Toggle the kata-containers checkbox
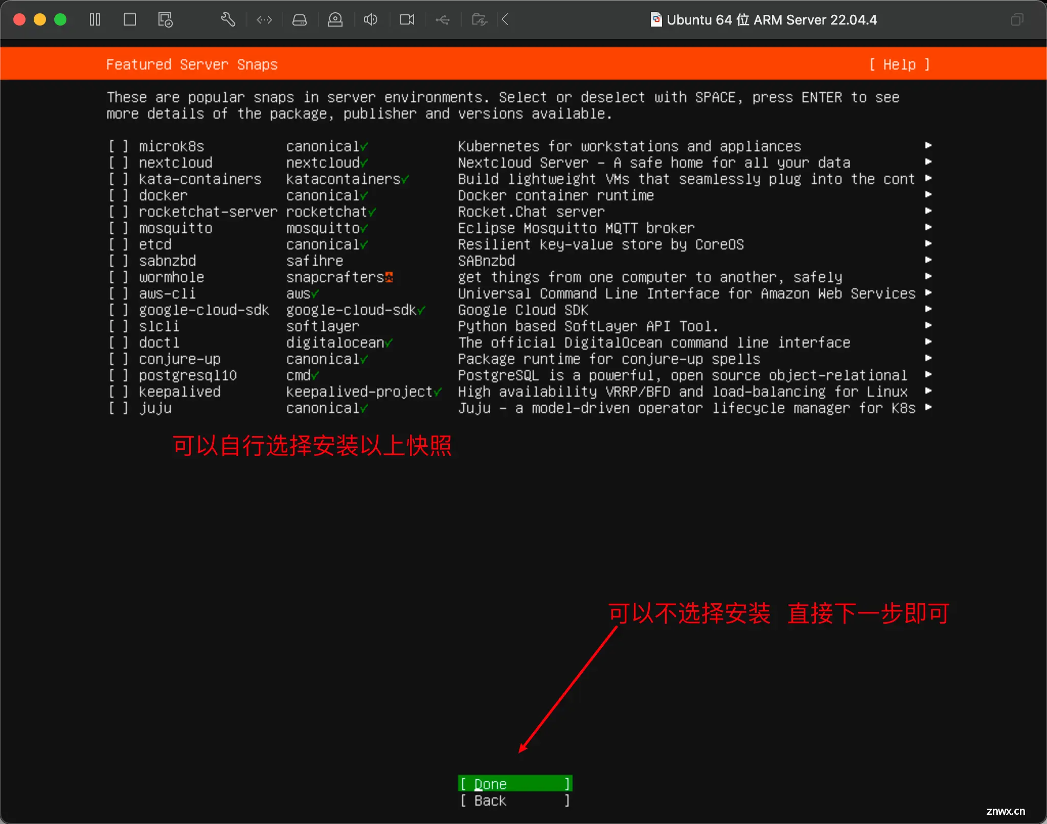Image resolution: width=1047 pixels, height=824 pixels. 118,179
